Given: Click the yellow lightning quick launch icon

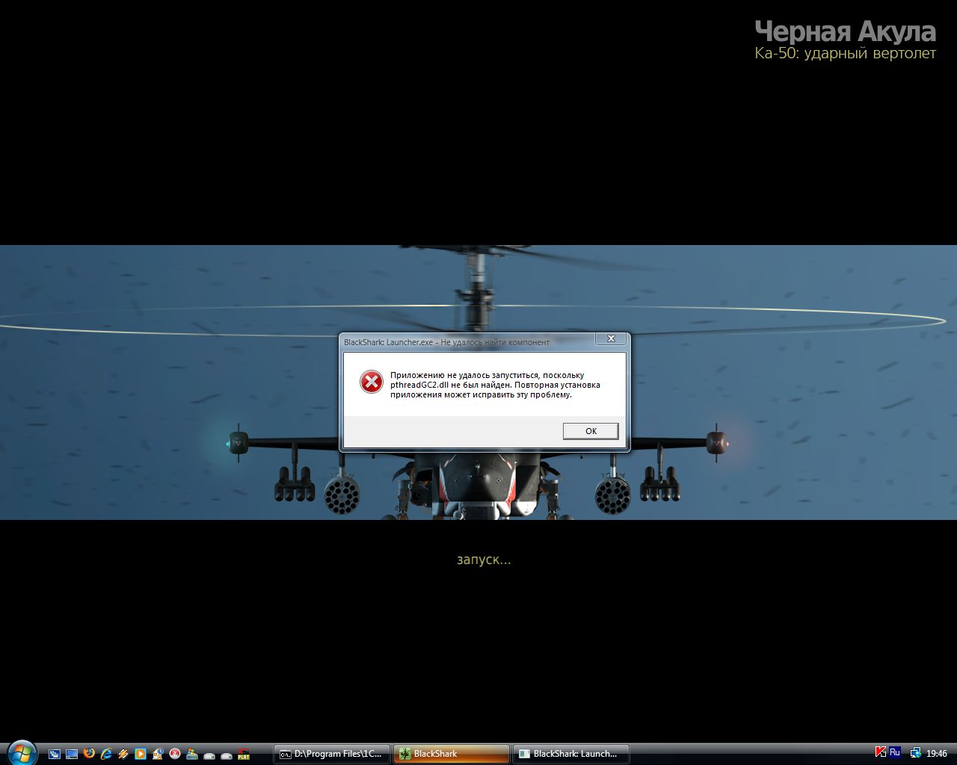Looking at the screenshot, I should pyautogui.click(x=123, y=754).
